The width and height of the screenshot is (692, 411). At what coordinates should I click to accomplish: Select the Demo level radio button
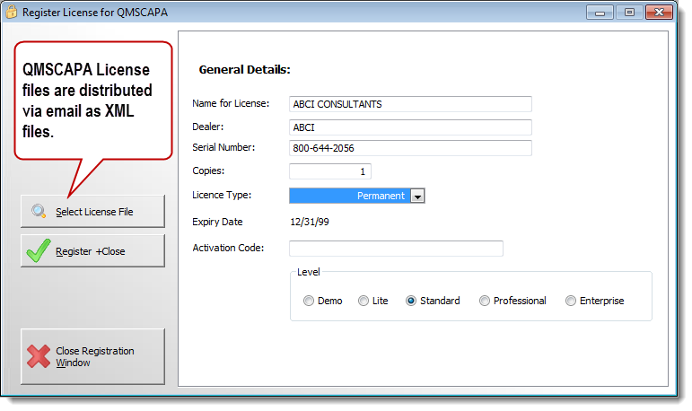(x=309, y=301)
